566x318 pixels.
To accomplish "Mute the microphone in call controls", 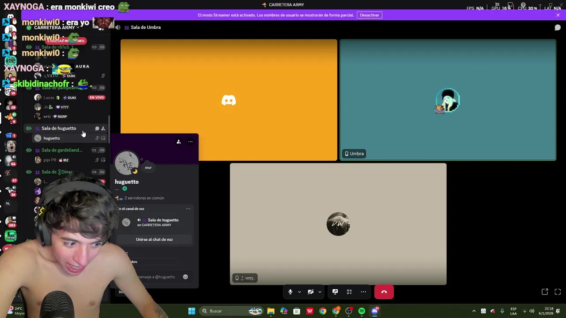I will click(x=290, y=292).
